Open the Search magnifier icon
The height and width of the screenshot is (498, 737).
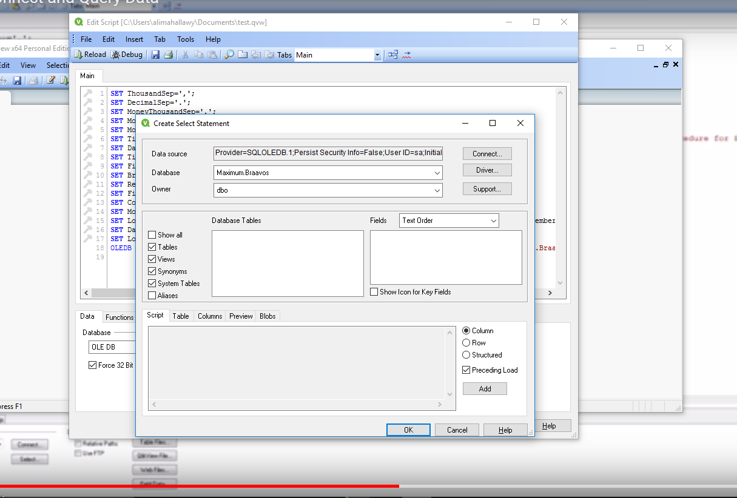(229, 55)
